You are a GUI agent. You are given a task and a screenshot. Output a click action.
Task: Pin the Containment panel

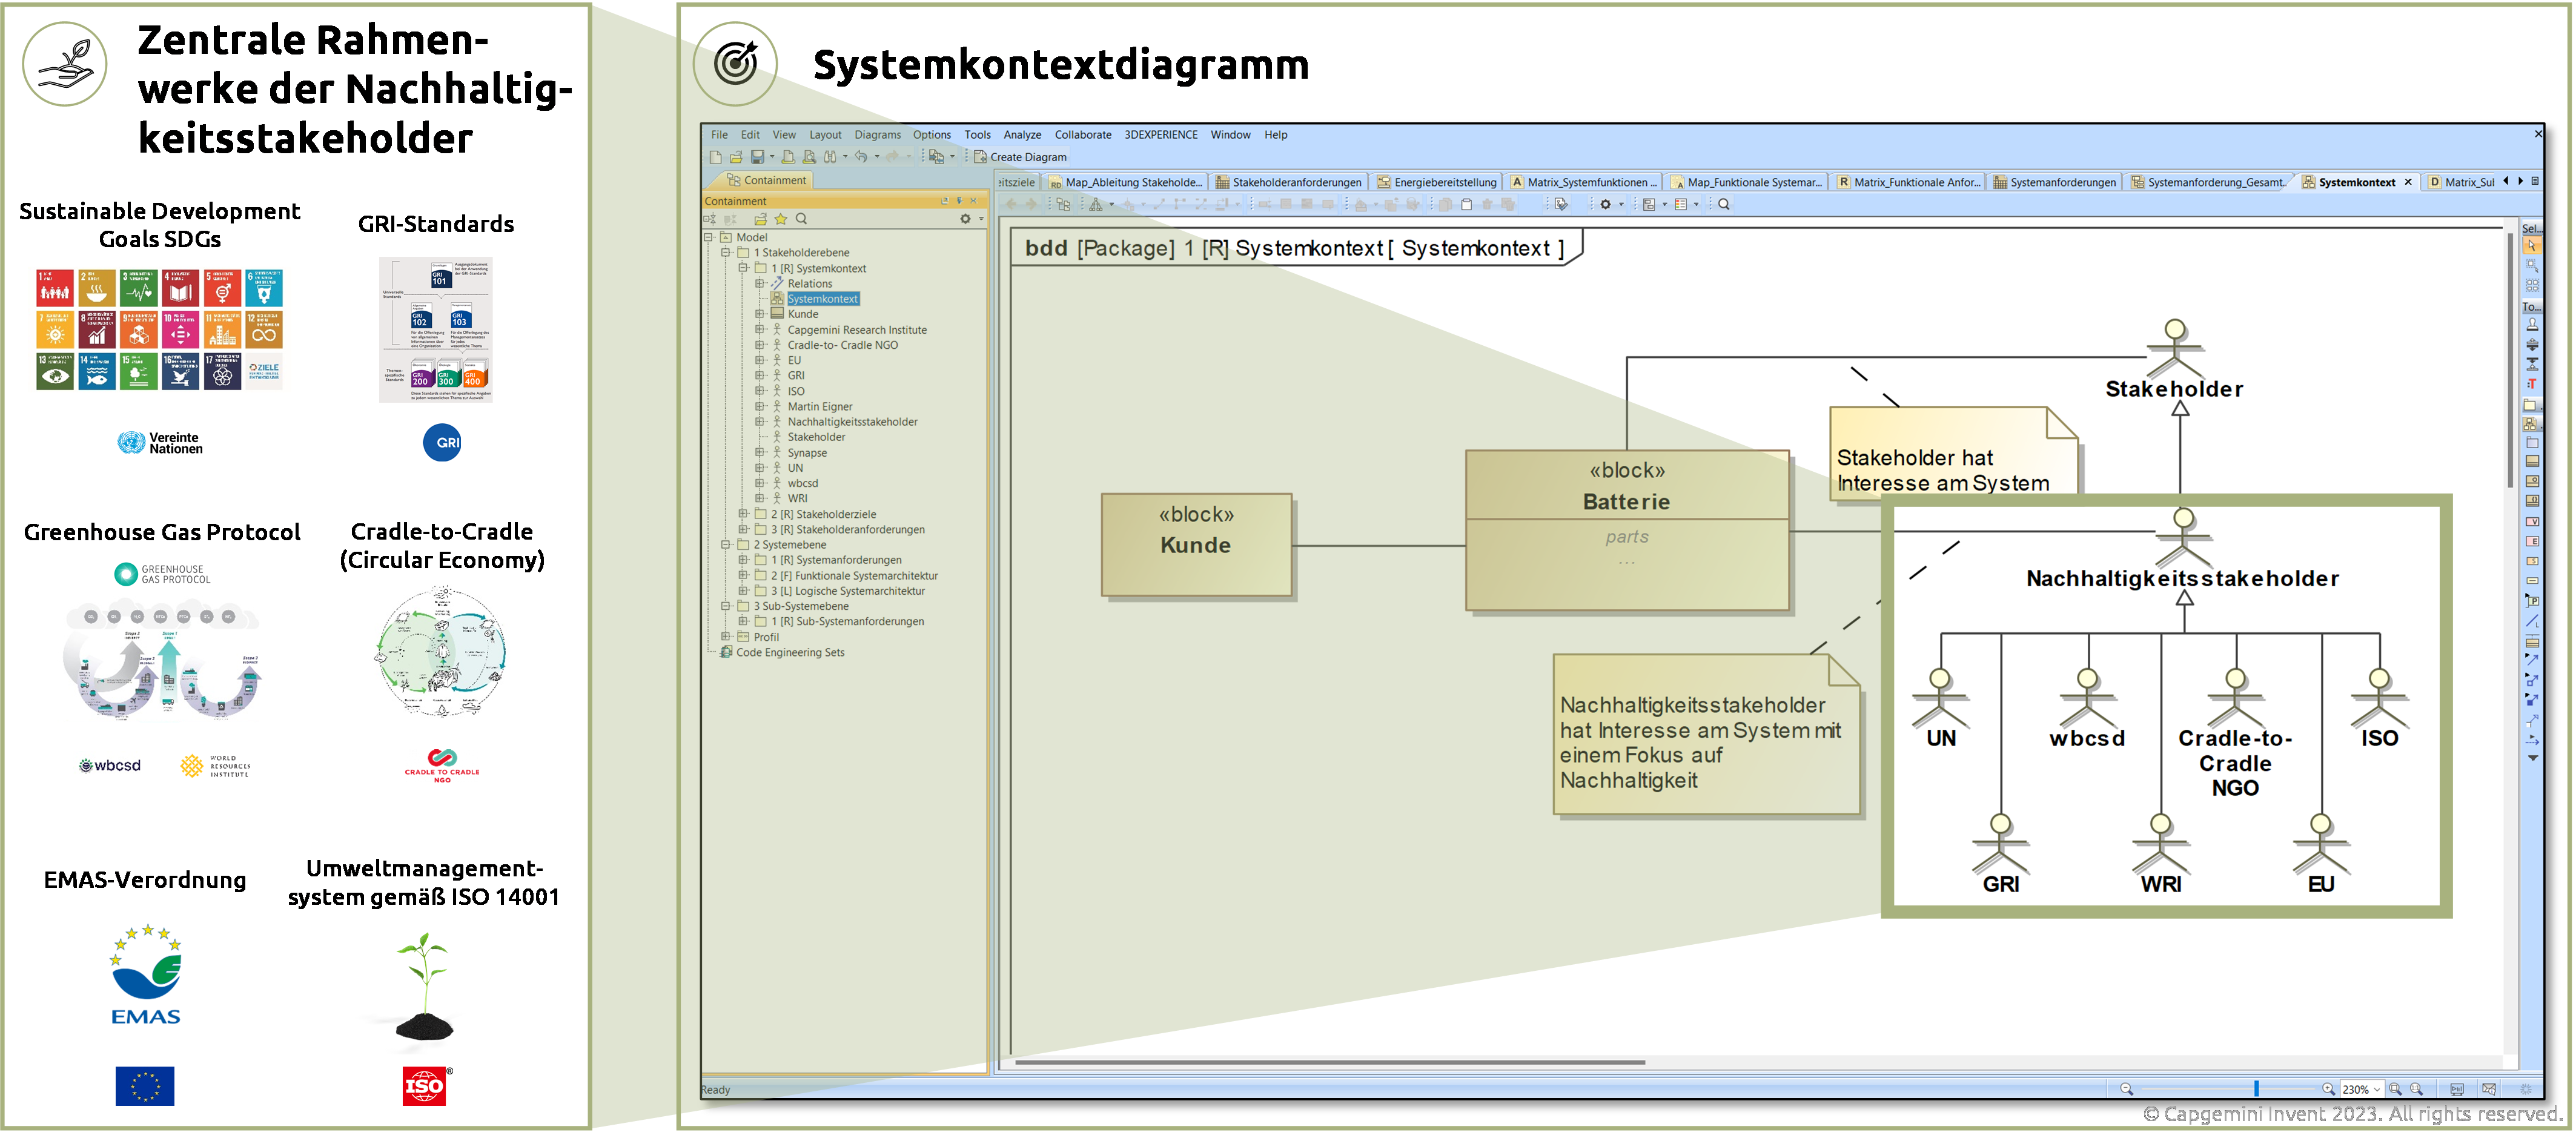pos(960,201)
